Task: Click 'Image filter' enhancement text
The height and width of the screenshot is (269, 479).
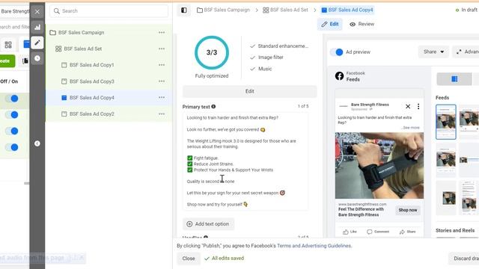Action: 271,58
